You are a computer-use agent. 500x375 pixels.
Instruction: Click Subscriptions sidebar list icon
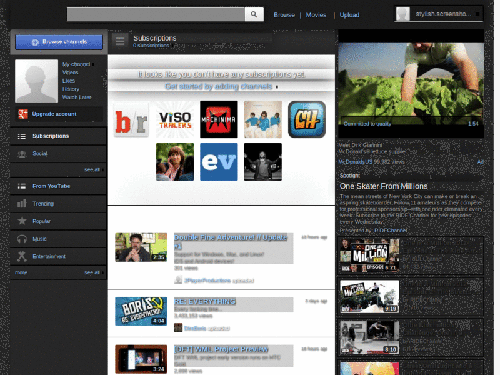tap(22, 136)
